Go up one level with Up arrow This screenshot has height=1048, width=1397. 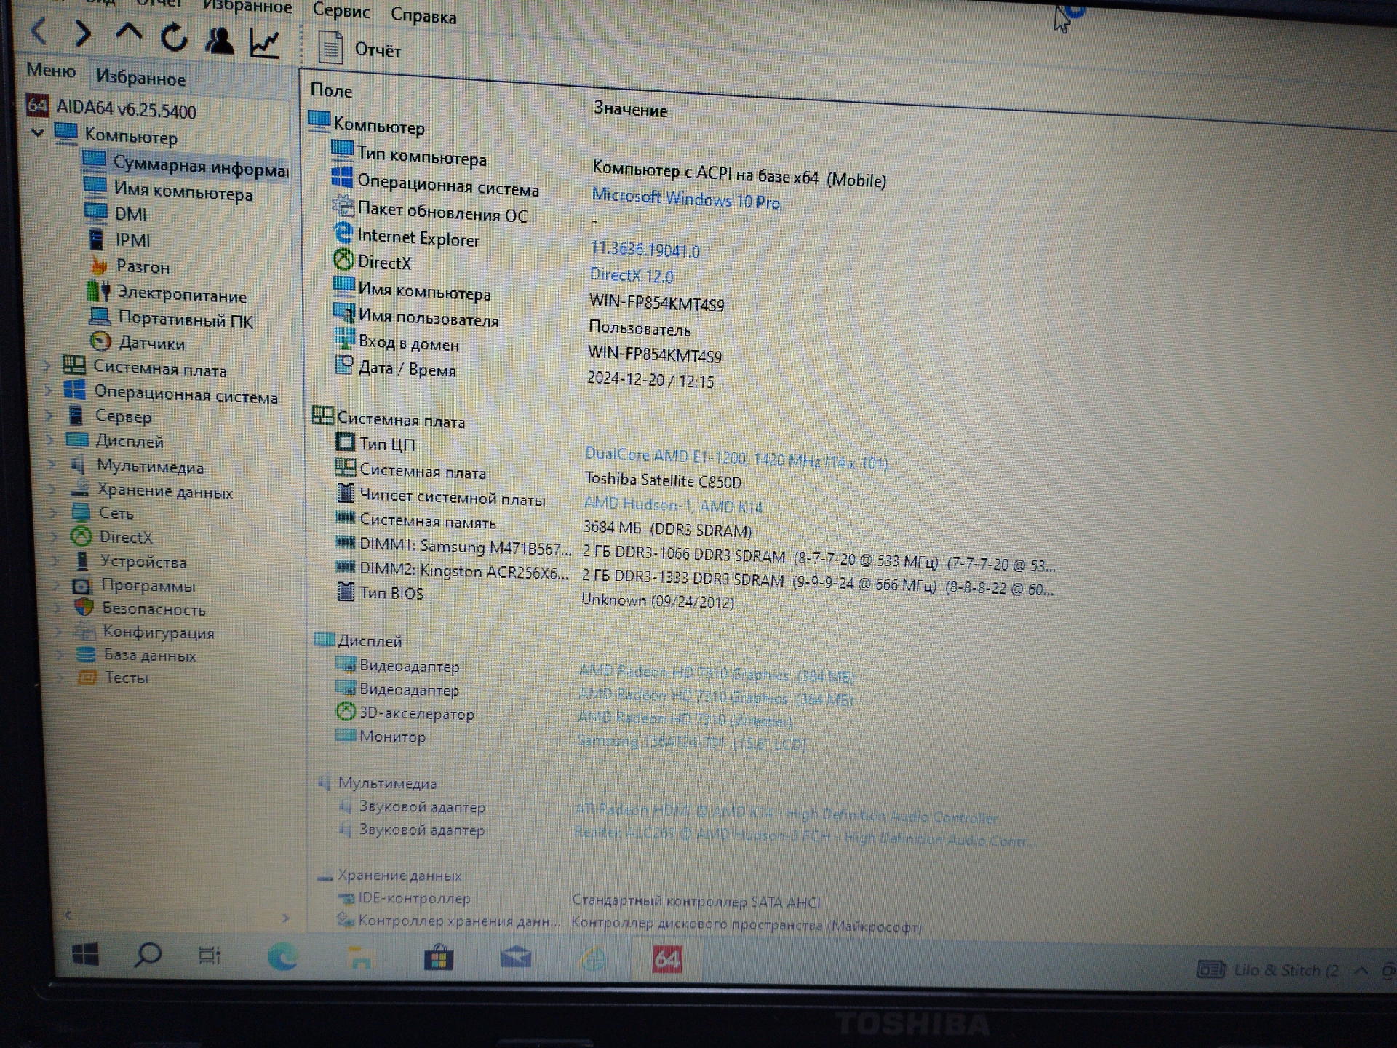[x=129, y=33]
